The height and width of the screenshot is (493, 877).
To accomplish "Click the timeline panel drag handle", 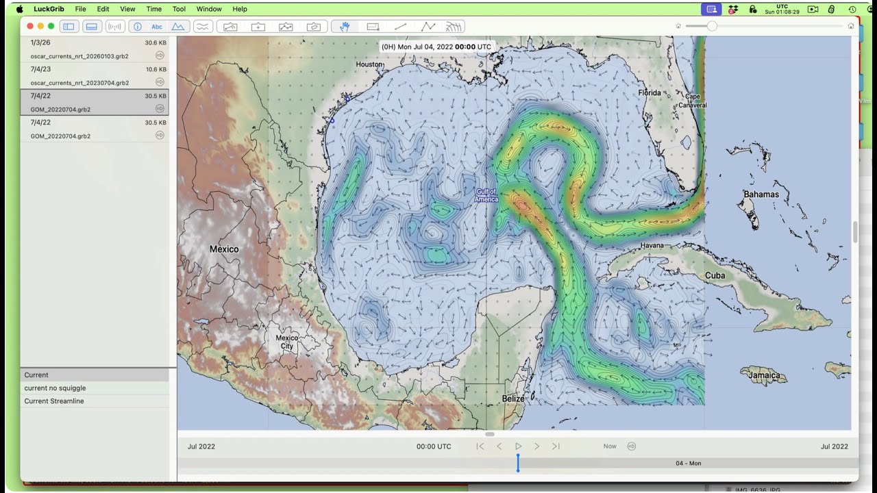I will tap(489, 434).
